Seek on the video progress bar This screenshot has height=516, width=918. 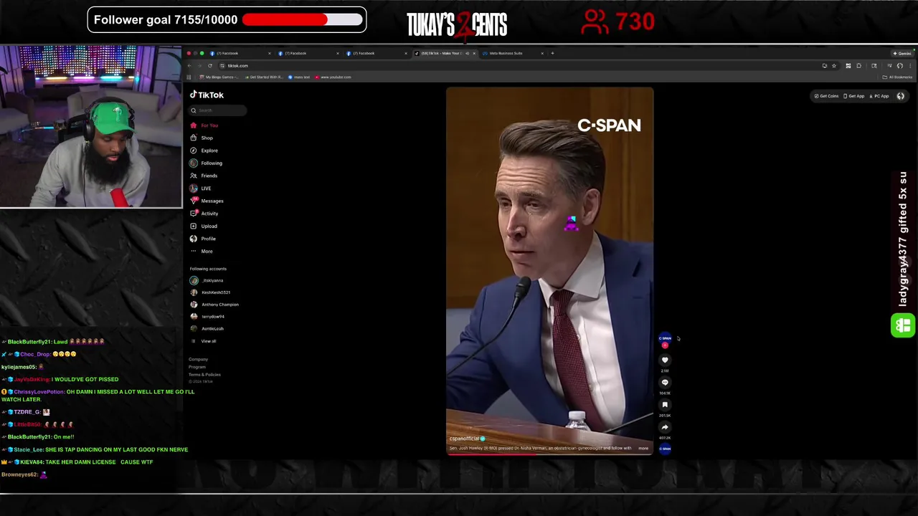point(549,454)
